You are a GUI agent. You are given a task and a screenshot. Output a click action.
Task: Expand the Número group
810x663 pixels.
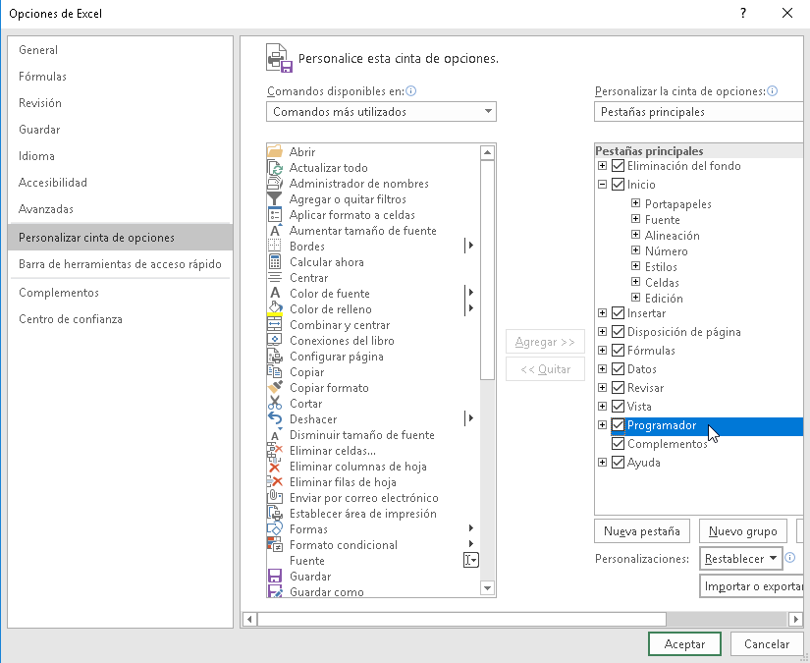636,250
